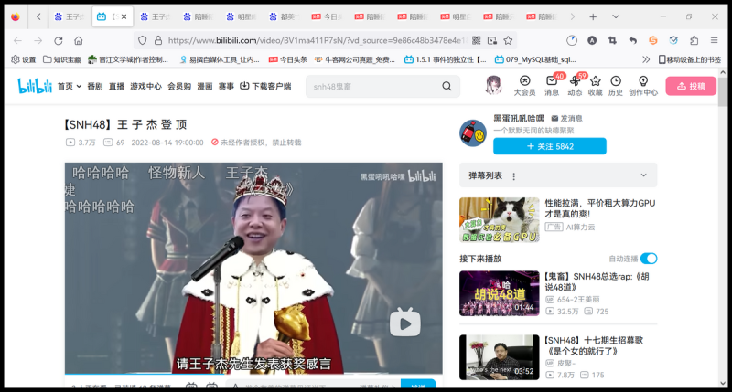Image resolution: width=732 pixels, height=392 pixels.
Task: Click the bilibili logo in the header
Action: click(x=35, y=86)
